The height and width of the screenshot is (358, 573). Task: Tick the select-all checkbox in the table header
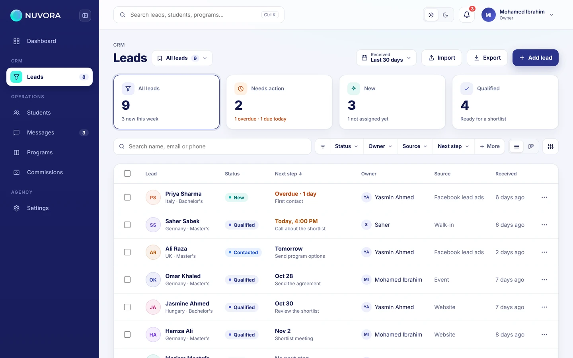127,173
